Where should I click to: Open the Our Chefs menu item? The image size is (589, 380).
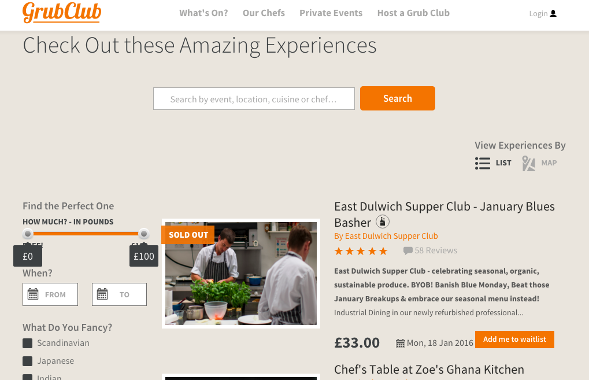[x=264, y=13]
